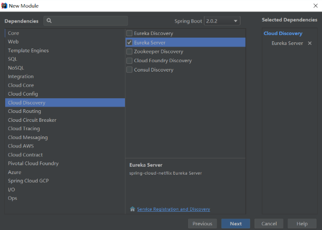The width and height of the screenshot is (322, 230).
Task: Open the Spring Boot version dropdown
Action: (222, 21)
